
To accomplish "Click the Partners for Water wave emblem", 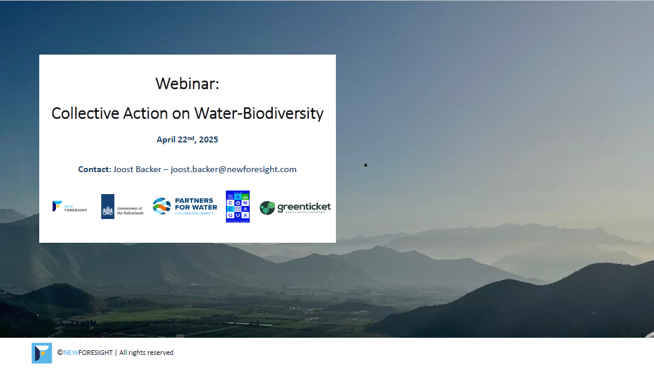I will pos(162,206).
